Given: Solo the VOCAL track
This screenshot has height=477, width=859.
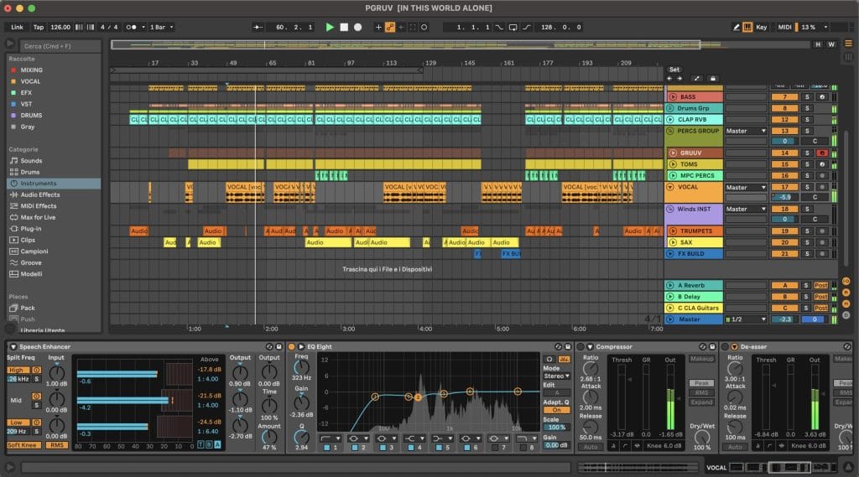Looking at the screenshot, I should click(806, 187).
